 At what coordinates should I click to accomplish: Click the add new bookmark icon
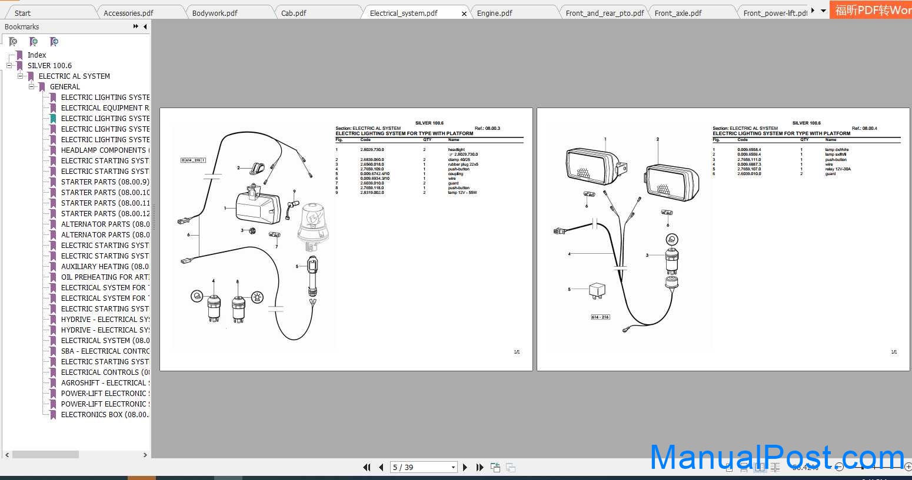34,42
